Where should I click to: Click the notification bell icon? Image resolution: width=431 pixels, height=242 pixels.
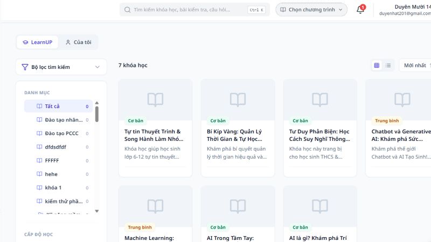[x=360, y=10]
